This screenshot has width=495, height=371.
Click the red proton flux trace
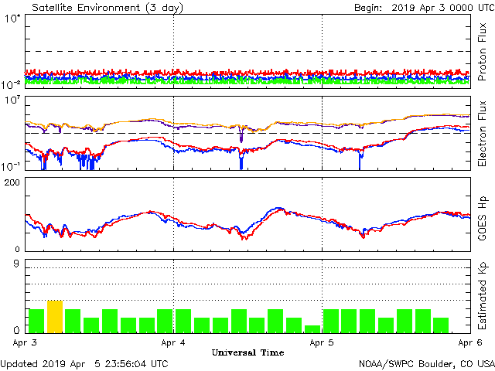pyautogui.click(x=247, y=73)
